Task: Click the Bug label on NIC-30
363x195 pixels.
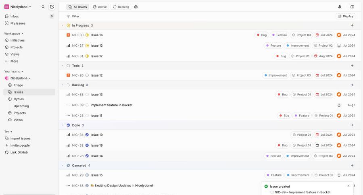Action: 261,35
